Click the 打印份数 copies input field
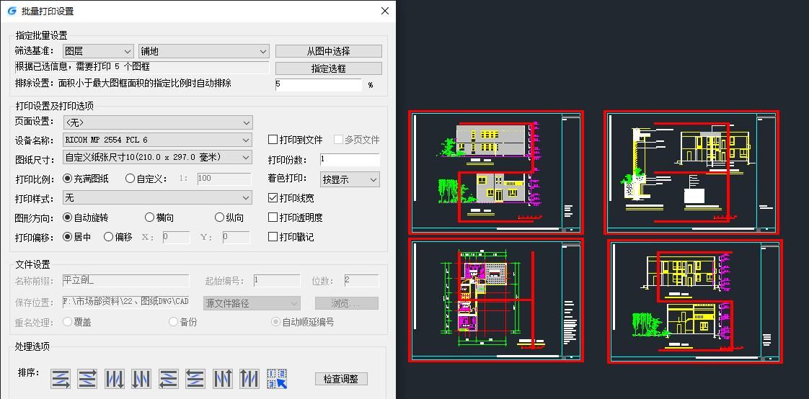Image resolution: width=809 pixels, height=399 pixels. point(350,160)
